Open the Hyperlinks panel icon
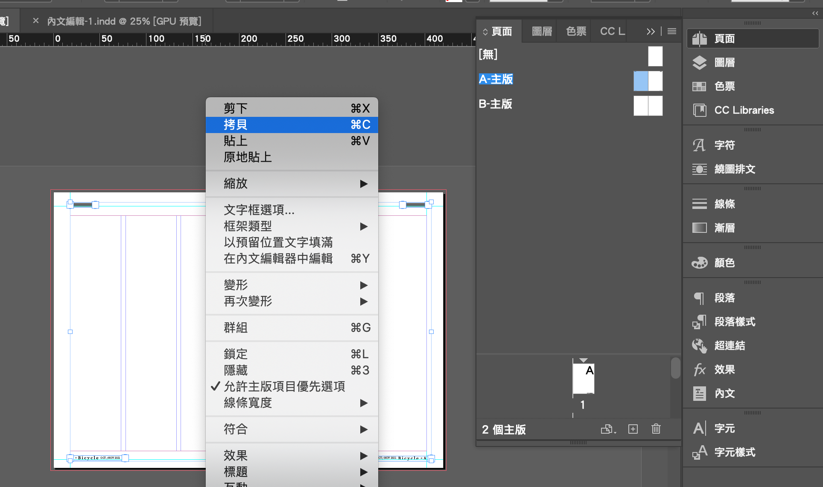The image size is (823, 487). [699, 346]
